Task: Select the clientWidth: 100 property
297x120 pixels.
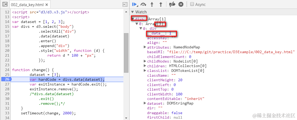Action: tap(165, 94)
